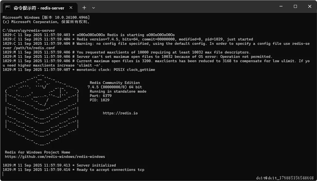Image resolution: width=317 pixels, height=181 pixels.
Task: Click the 'Redis is starting' log line
Action: point(88,35)
